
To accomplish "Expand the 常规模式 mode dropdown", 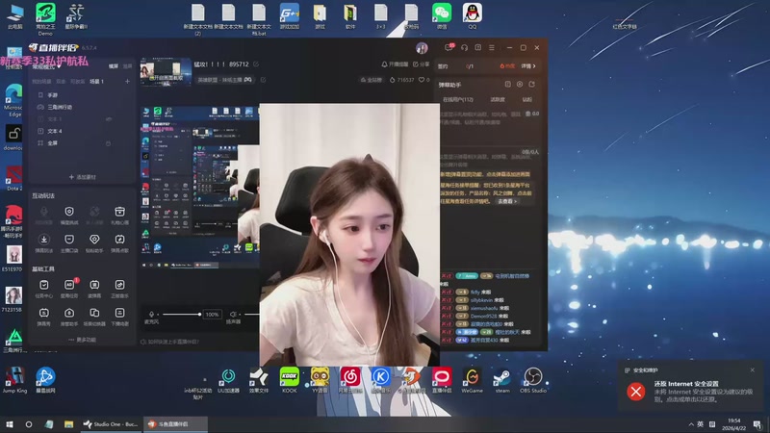I will (x=46, y=67).
